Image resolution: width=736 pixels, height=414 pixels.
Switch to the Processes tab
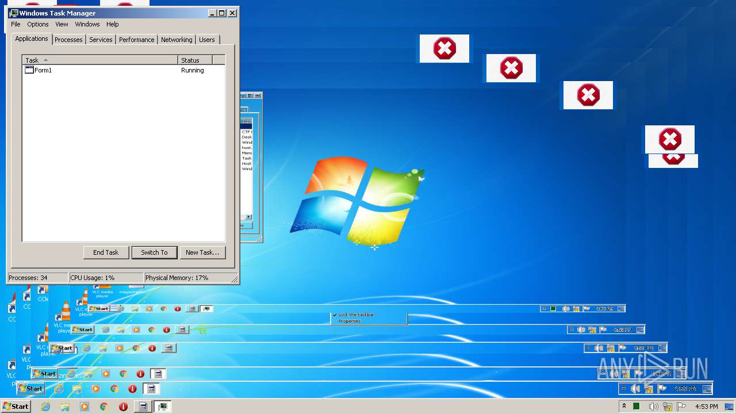(68, 40)
